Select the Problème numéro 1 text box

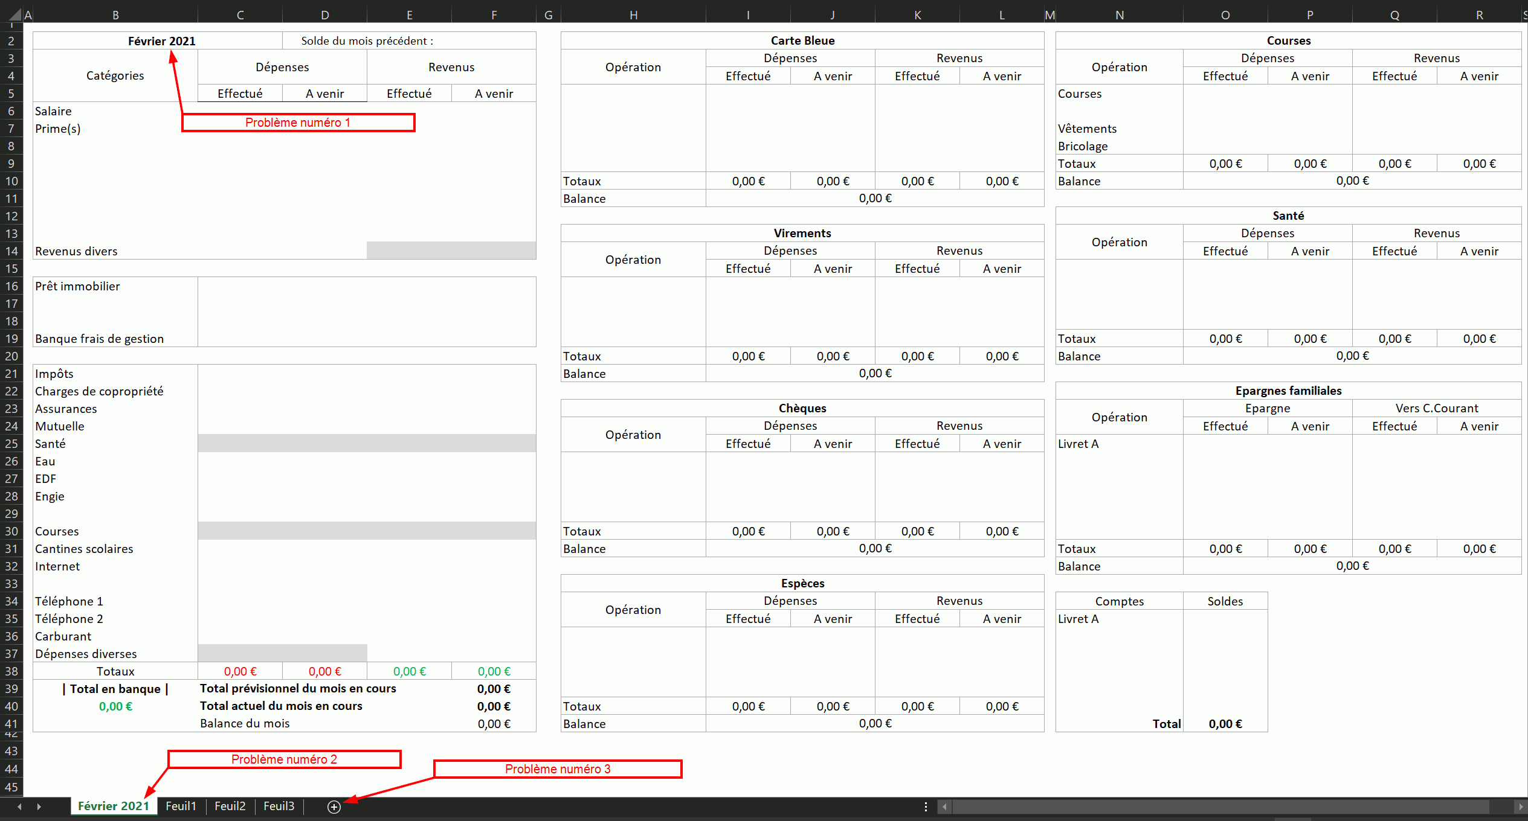298,123
